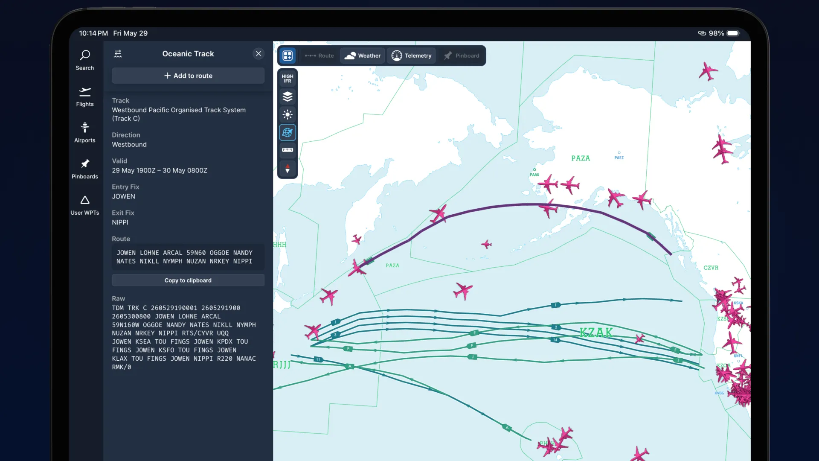Viewport: 819px width, 461px height.
Task: Click the entry fix JOWEN value
Action: pos(123,196)
